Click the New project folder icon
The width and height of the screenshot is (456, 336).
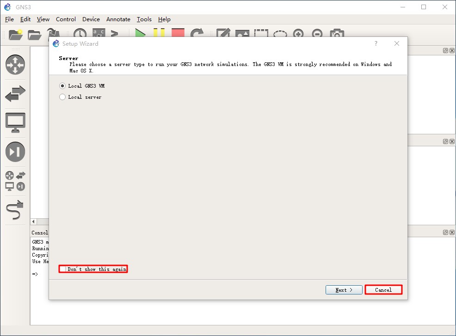coord(16,34)
